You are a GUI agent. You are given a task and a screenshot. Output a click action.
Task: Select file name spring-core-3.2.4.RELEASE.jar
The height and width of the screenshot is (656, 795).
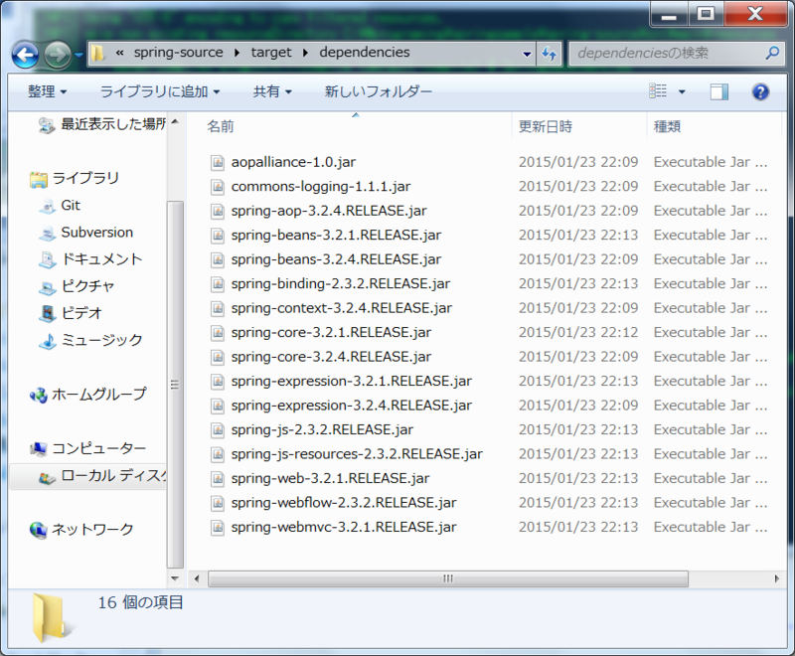click(331, 357)
